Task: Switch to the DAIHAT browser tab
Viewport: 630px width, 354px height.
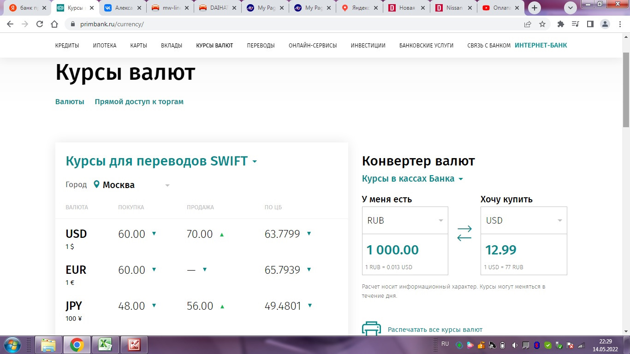Action: pos(218,8)
